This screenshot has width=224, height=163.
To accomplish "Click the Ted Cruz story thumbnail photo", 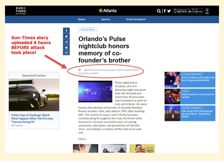I will click(172, 80).
